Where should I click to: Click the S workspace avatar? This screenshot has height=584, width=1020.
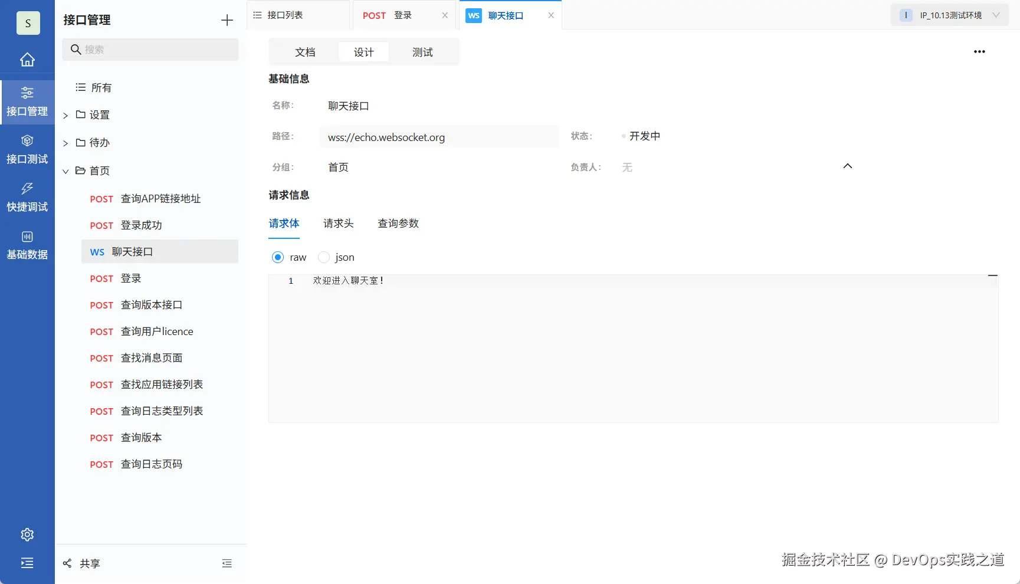[28, 23]
